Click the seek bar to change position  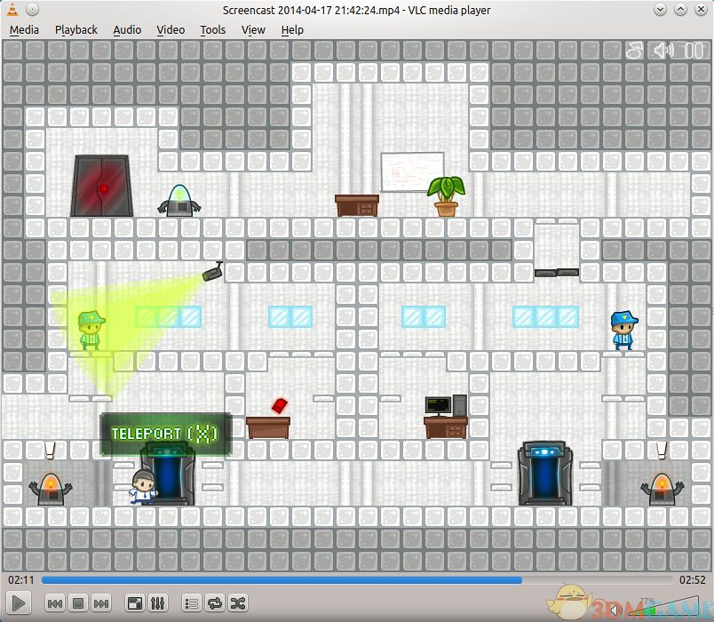[x=355, y=580]
